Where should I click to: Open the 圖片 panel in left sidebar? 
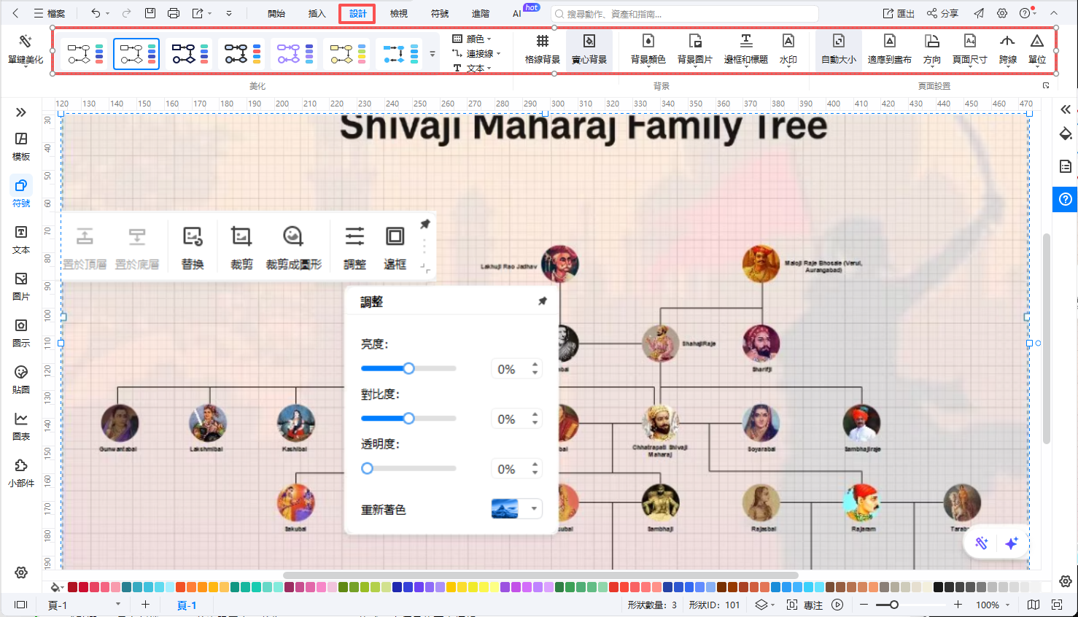pyautogui.click(x=21, y=286)
